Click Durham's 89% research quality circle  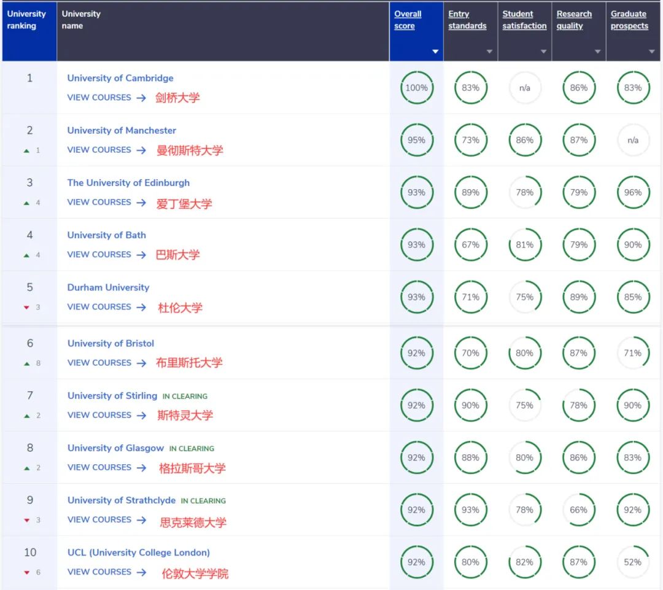[x=579, y=297]
